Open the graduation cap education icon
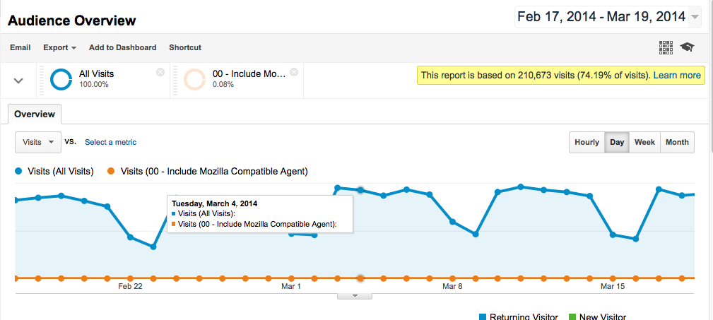The height and width of the screenshot is (320, 713). tap(687, 47)
